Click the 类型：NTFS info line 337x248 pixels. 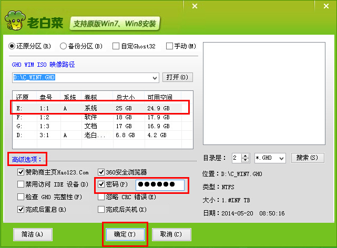[x=218, y=187]
